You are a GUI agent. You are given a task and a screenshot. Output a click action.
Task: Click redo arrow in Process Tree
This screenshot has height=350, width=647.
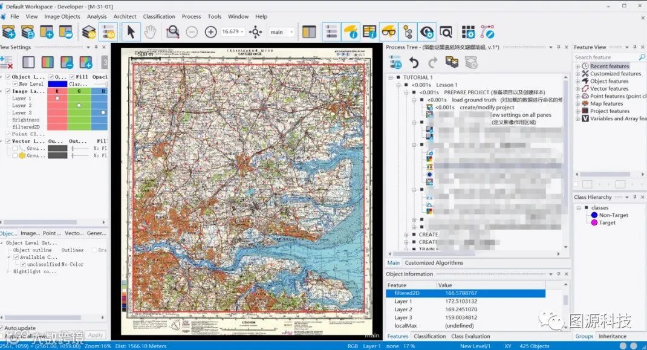point(432,62)
